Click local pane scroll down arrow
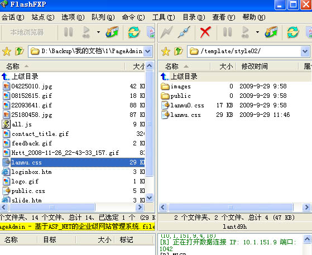The width and height of the screenshot is (312, 255). (149, 198)
